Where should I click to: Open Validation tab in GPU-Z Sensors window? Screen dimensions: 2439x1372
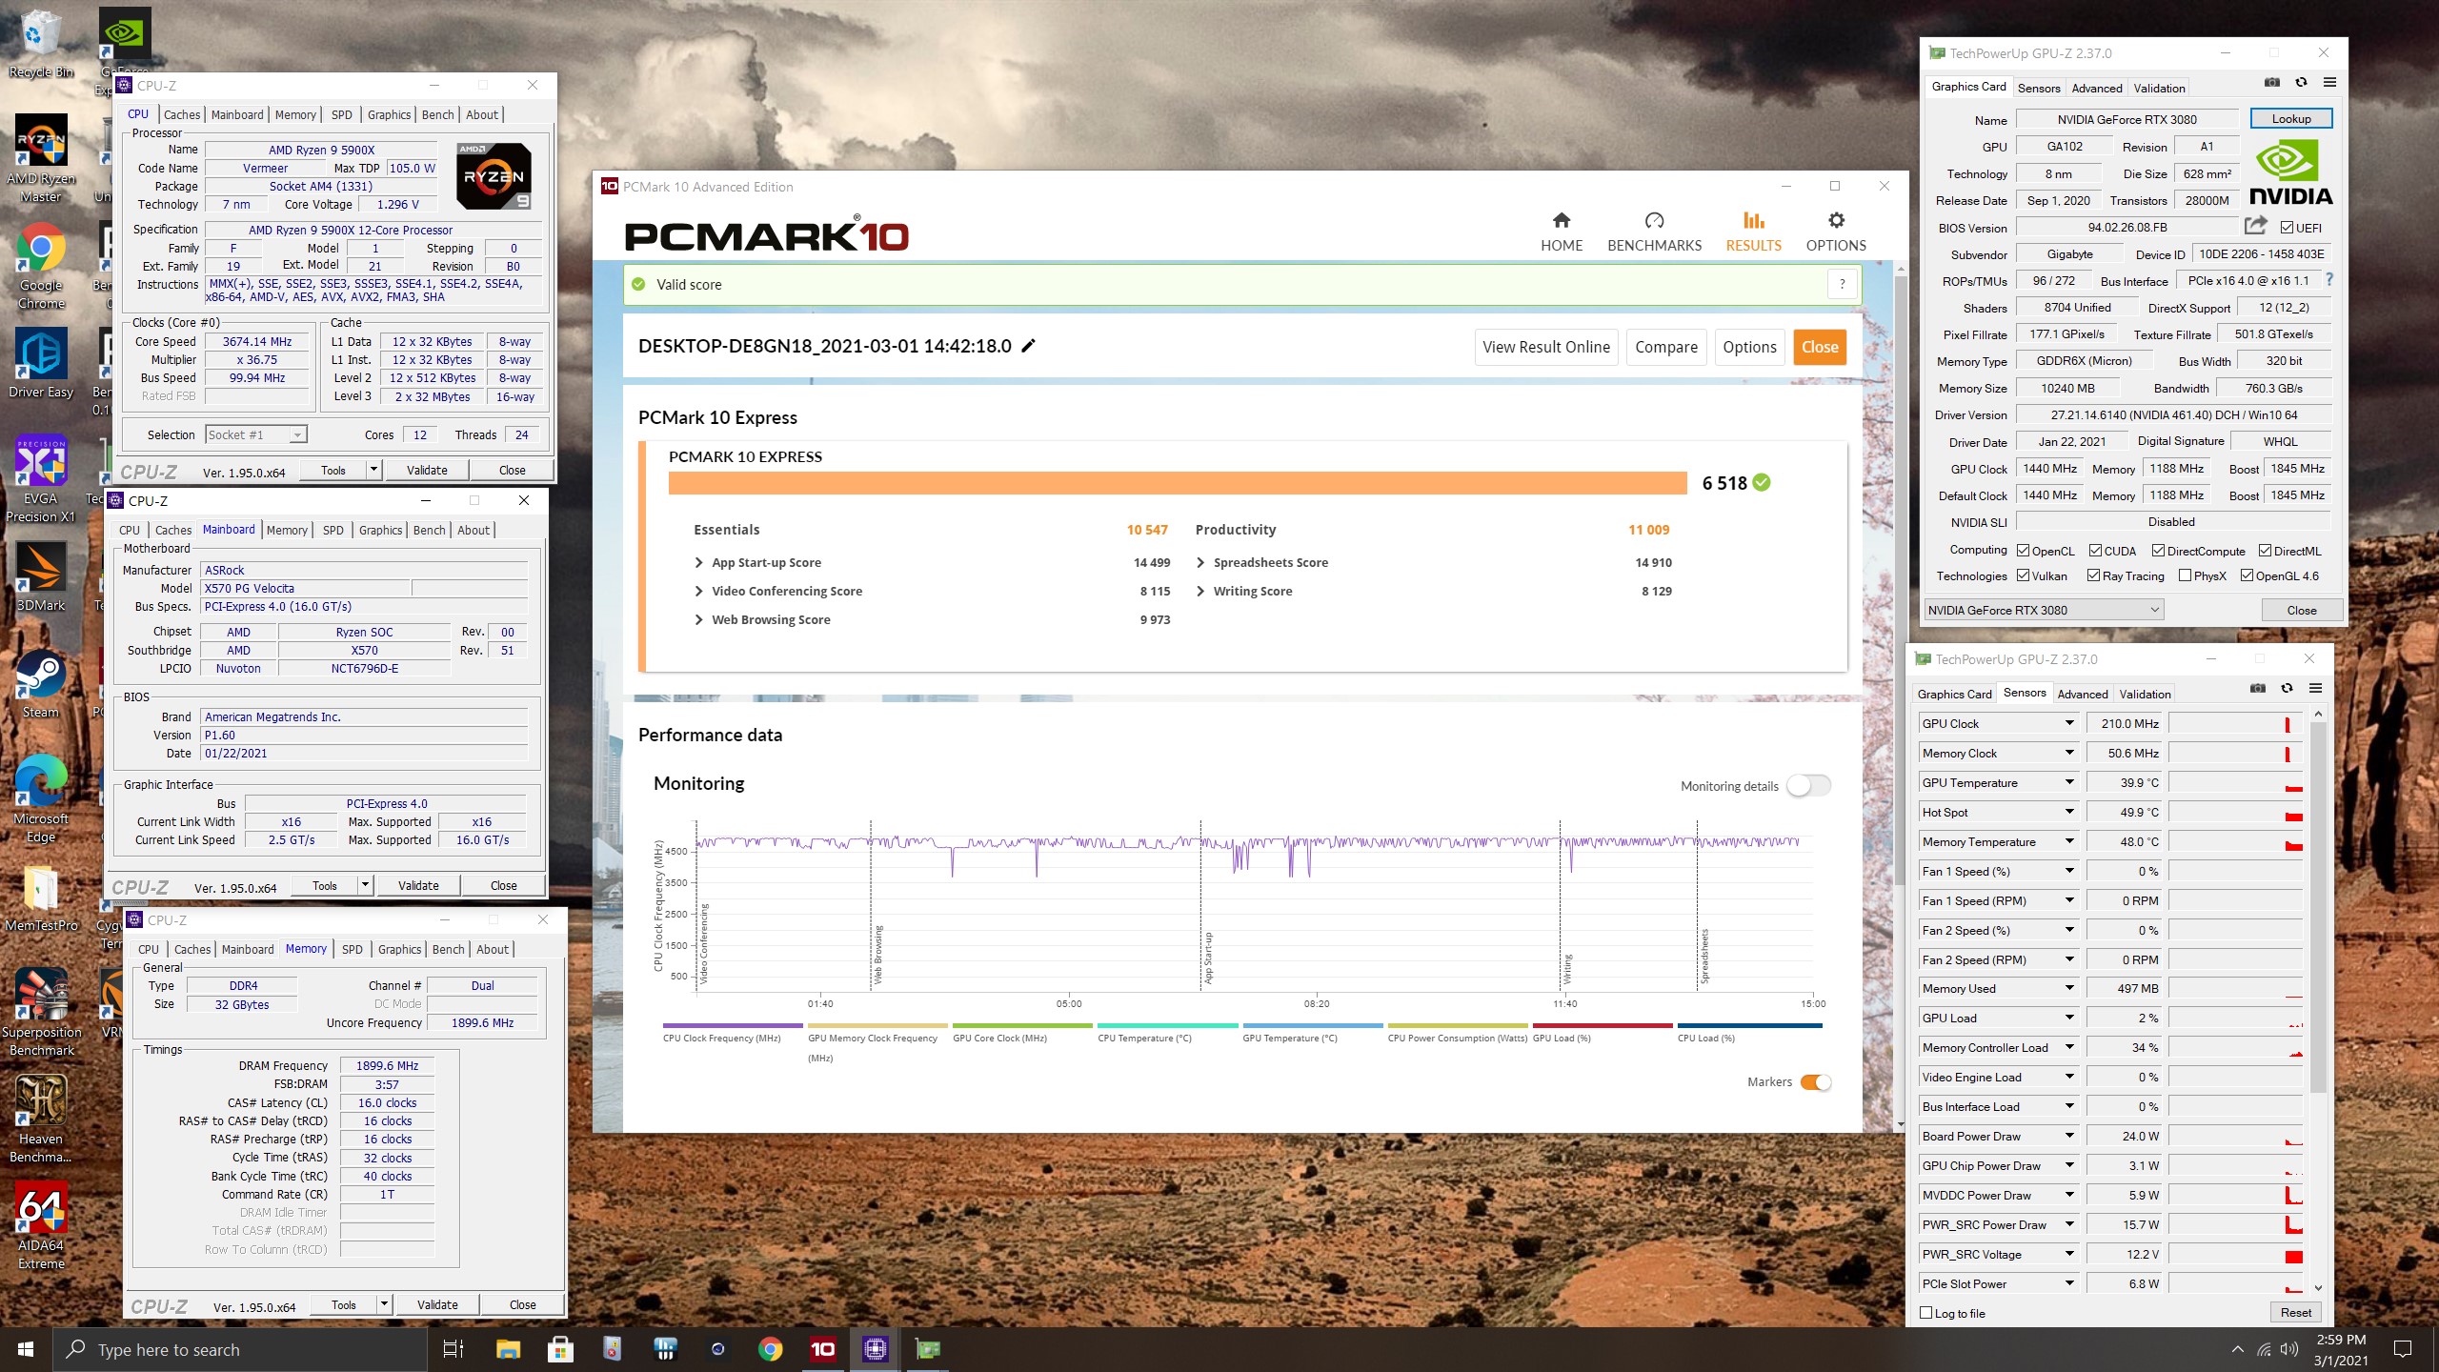[2145, 694]
